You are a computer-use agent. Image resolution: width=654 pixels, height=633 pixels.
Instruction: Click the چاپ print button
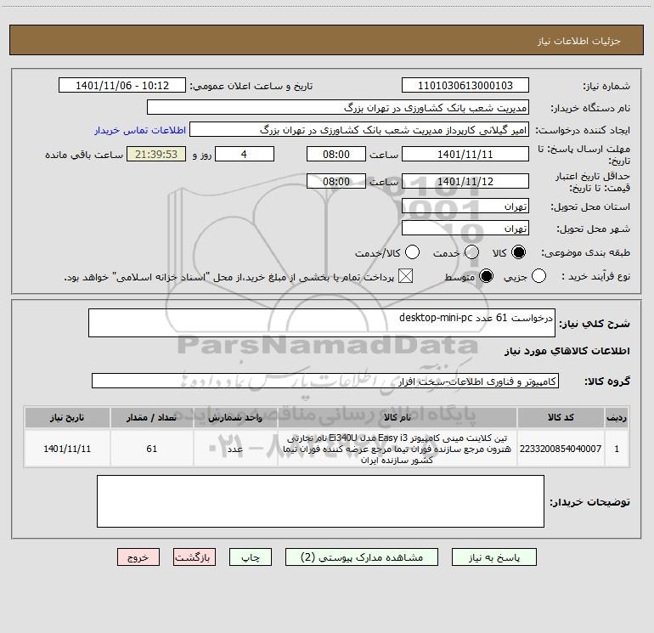tap(251, 557)
